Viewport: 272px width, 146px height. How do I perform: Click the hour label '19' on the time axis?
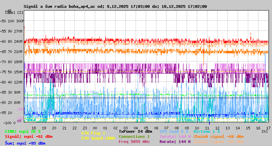click(44, 128)
